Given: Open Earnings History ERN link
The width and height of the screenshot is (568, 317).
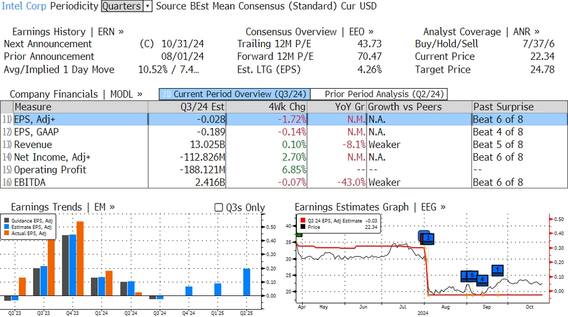Looking at the screenshot, I should 68,32.
